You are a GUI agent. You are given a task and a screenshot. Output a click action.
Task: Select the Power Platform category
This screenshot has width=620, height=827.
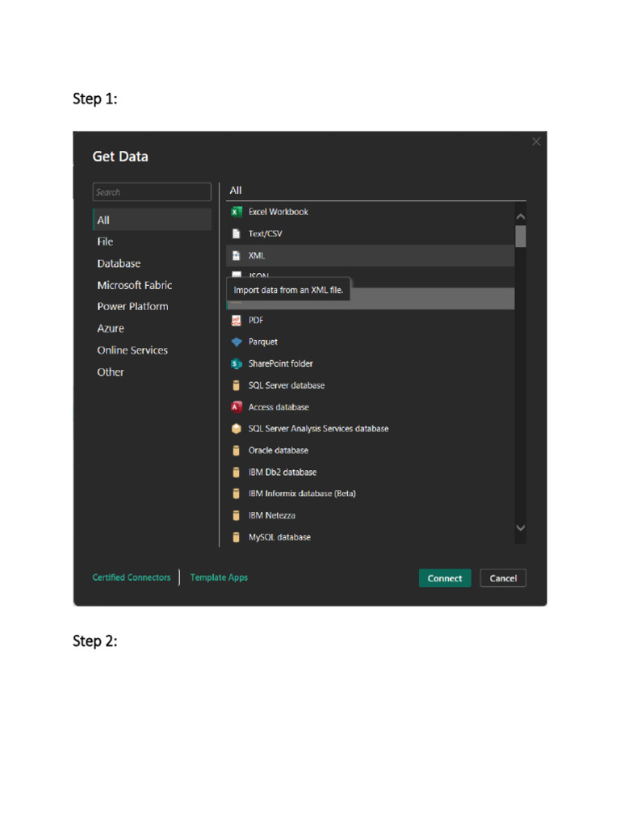tap(152, 306)
